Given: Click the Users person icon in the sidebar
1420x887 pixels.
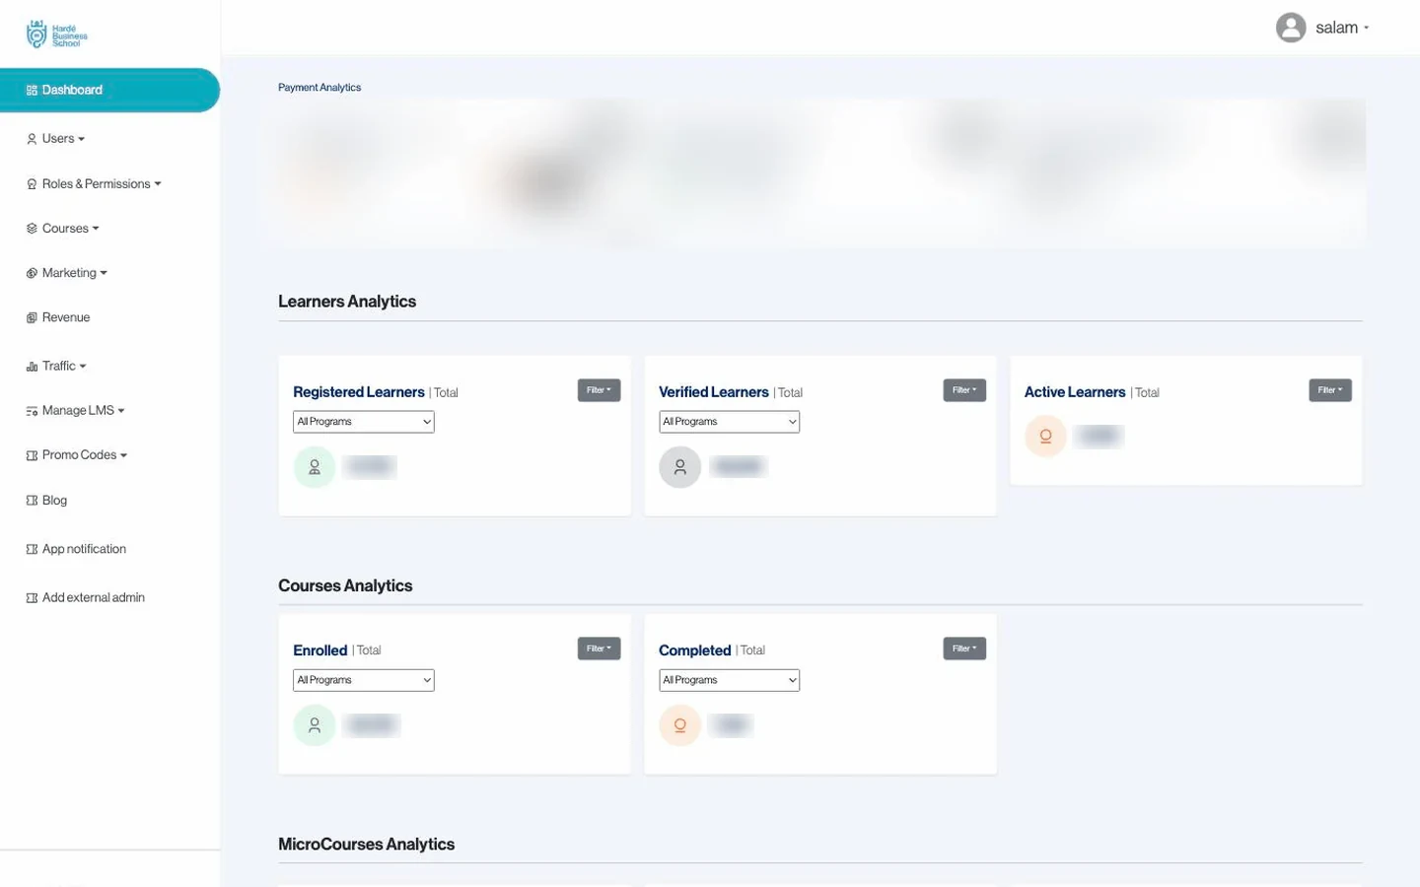Looking at the screenshot, I should pyautogui.click(x=32, y=139).
